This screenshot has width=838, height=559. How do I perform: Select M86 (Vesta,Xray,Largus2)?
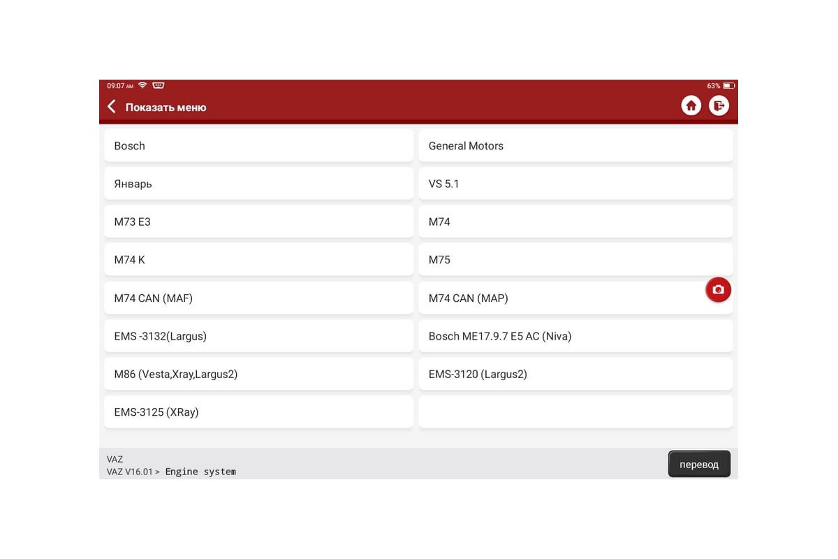(x=259, y=375)
